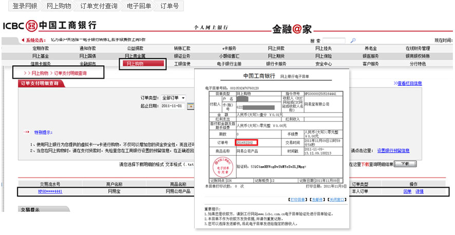
Task: Click the 网上购物 breadcrumb step at top
Action: click(59, 6)
